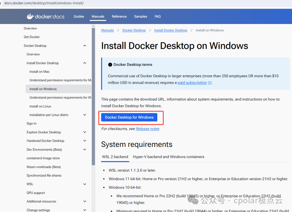Screen dimensions: 292x212
Task: Click the info icon beside Docker Desktop terms
Action: pos(110,65)
